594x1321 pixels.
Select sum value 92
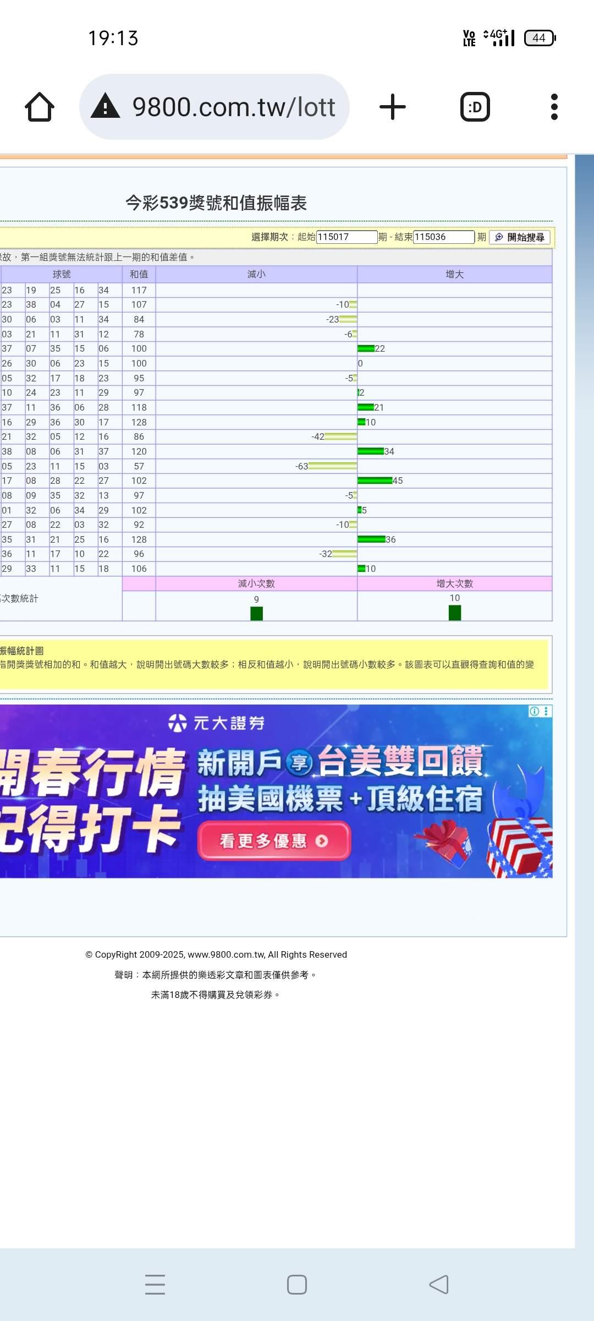[139, 525]
